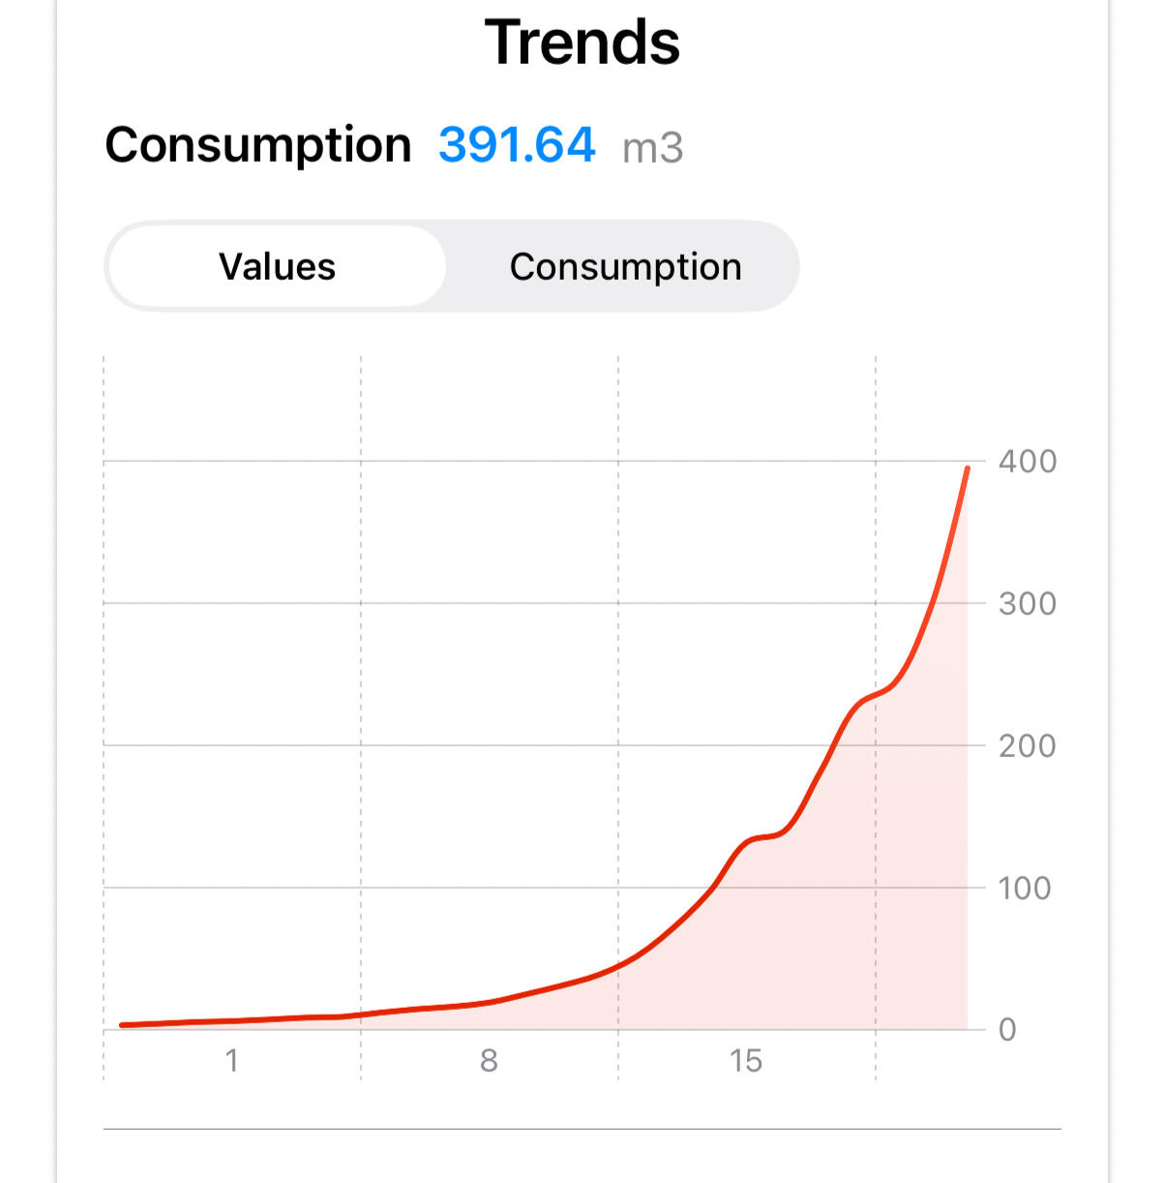Click the x-axis label 15
This screenshot has height=1183, width=1165.
coord(746,1061)
